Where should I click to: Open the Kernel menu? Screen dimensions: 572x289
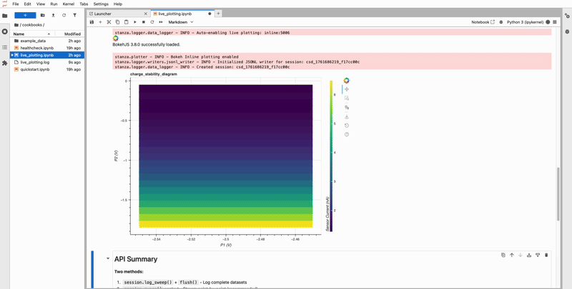click(69, 4)
